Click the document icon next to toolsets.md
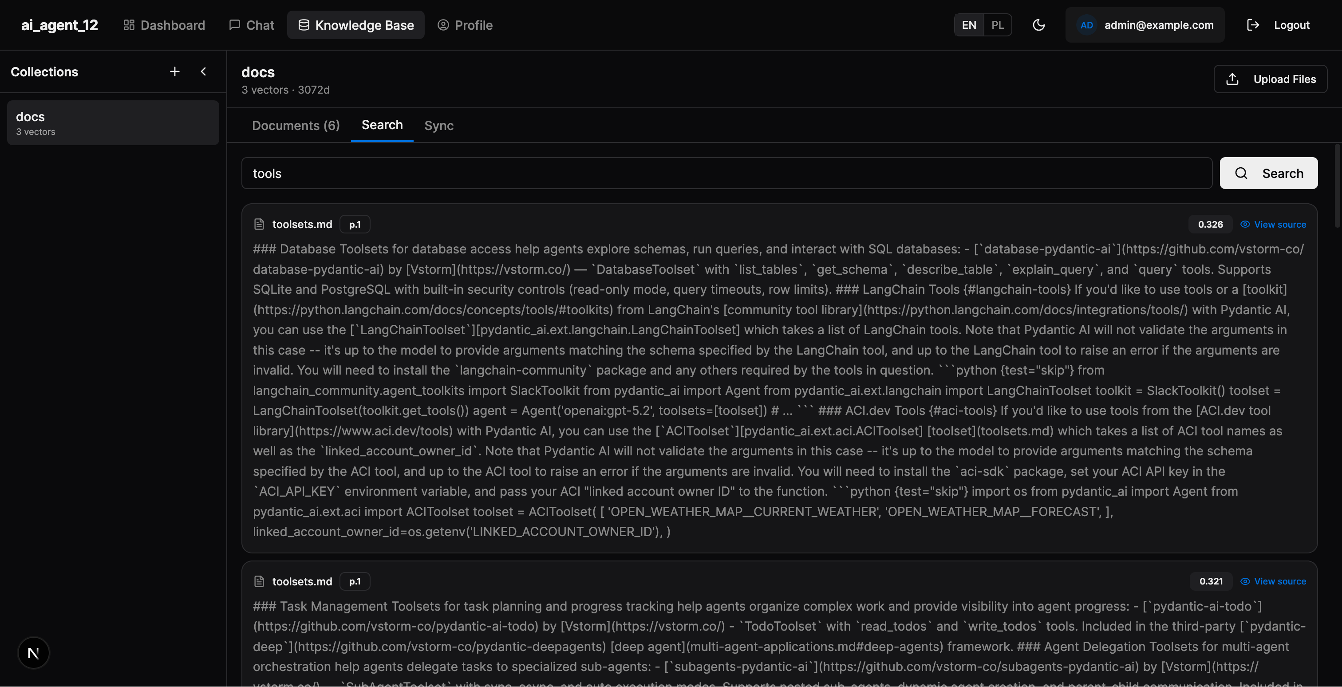This screenshot has width=1342, height=687. [260, 224]
